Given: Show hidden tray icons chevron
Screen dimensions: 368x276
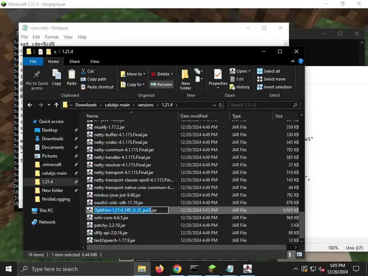Looking at the screenshot, I should point(296,269).
